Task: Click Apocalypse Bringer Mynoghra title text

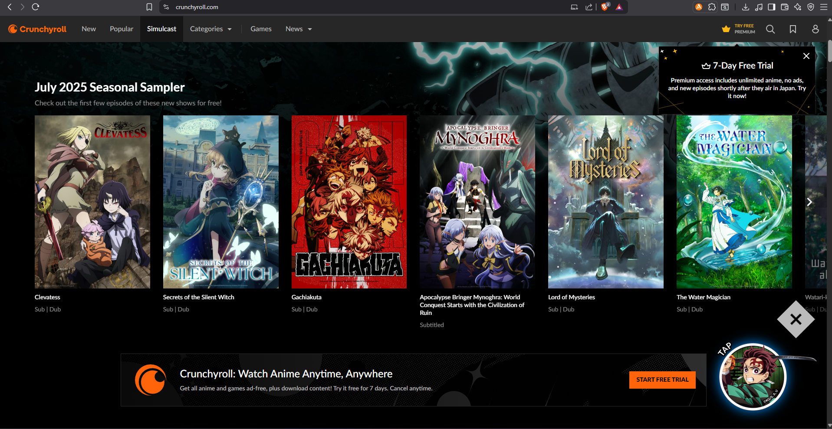Action: coord(472,305)
